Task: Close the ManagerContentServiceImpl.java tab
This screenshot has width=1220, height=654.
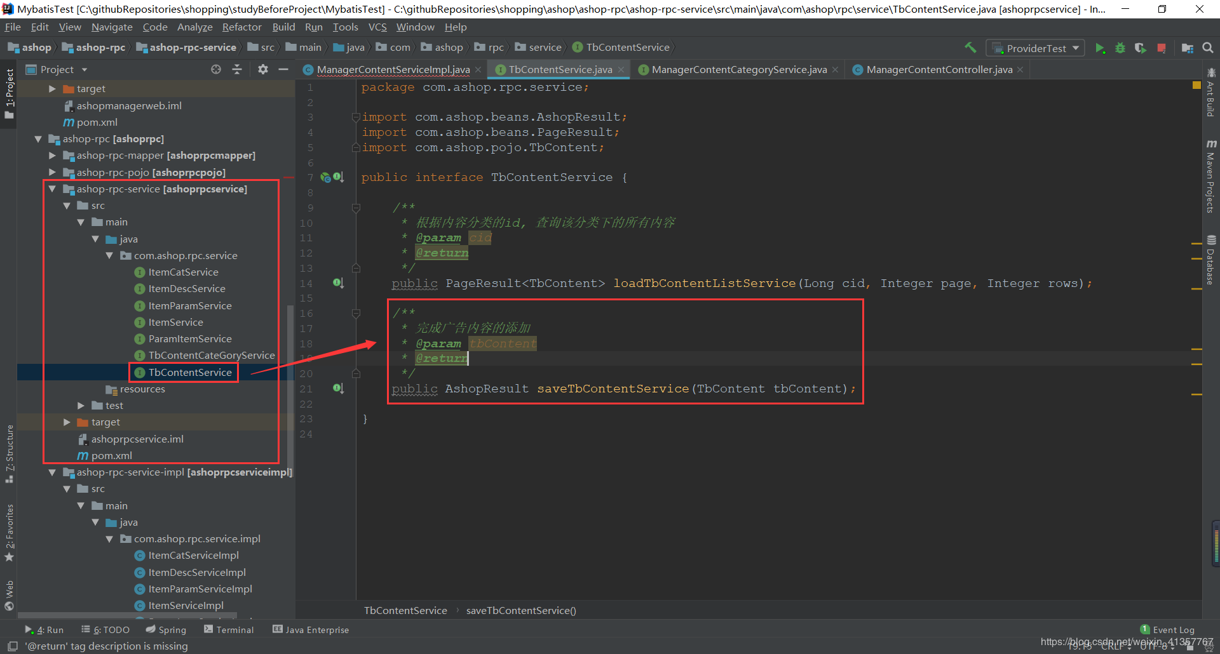Action: click(x=478, y=70)
